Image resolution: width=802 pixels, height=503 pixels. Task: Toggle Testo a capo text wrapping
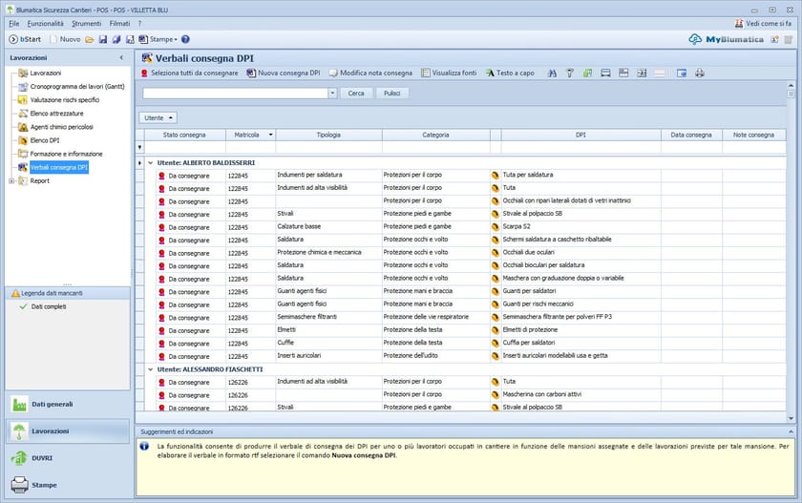click(510, 73)
